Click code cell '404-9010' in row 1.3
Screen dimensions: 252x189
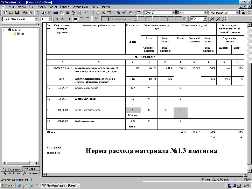63,110
